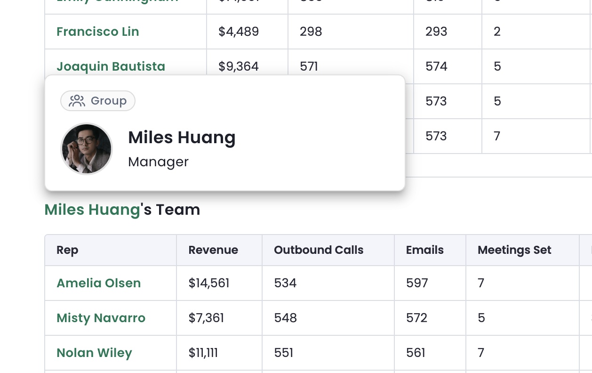Open the Miles Huang link in team heading
The image size is (592, 373).
[92, 210]
